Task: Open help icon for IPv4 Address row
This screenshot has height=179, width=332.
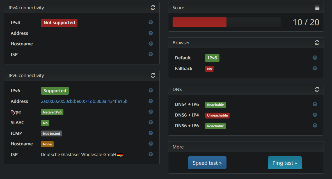Action: pos(151,33)
